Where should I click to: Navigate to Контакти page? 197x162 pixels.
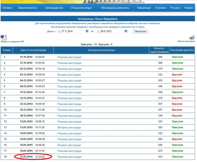point(160,8)
